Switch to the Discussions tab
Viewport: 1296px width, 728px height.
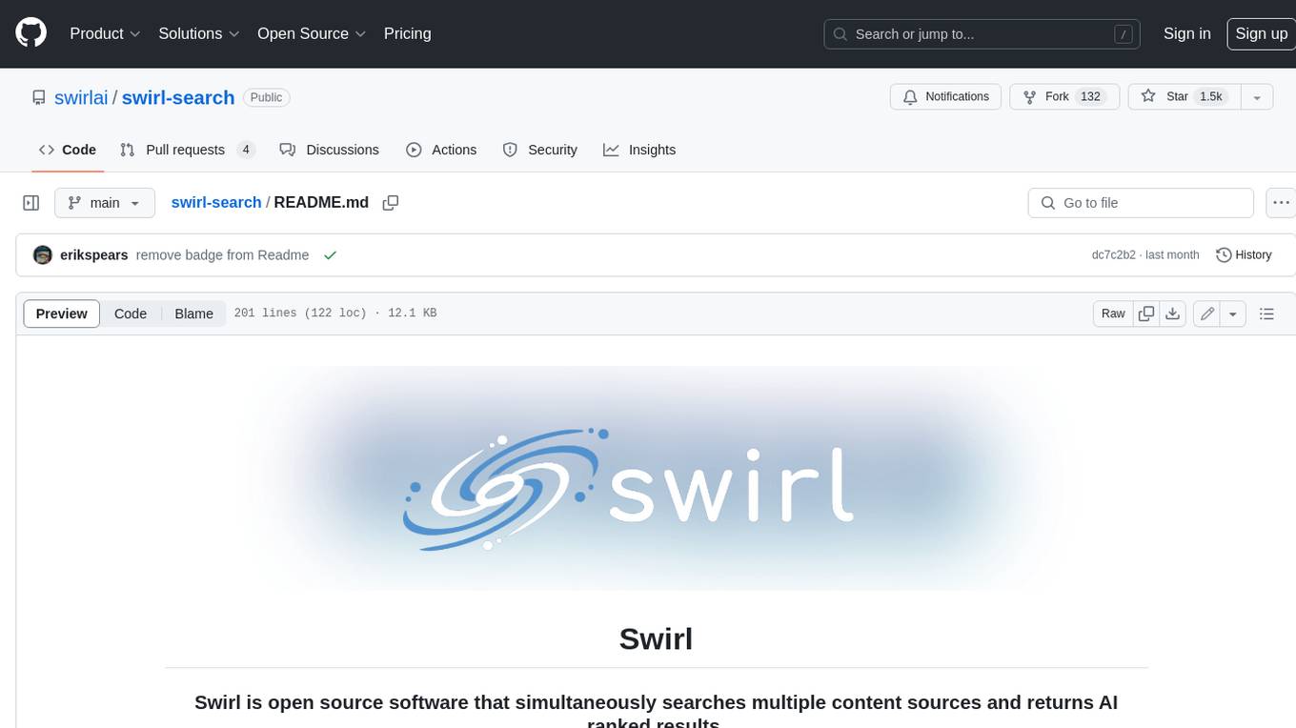(329, 150)
